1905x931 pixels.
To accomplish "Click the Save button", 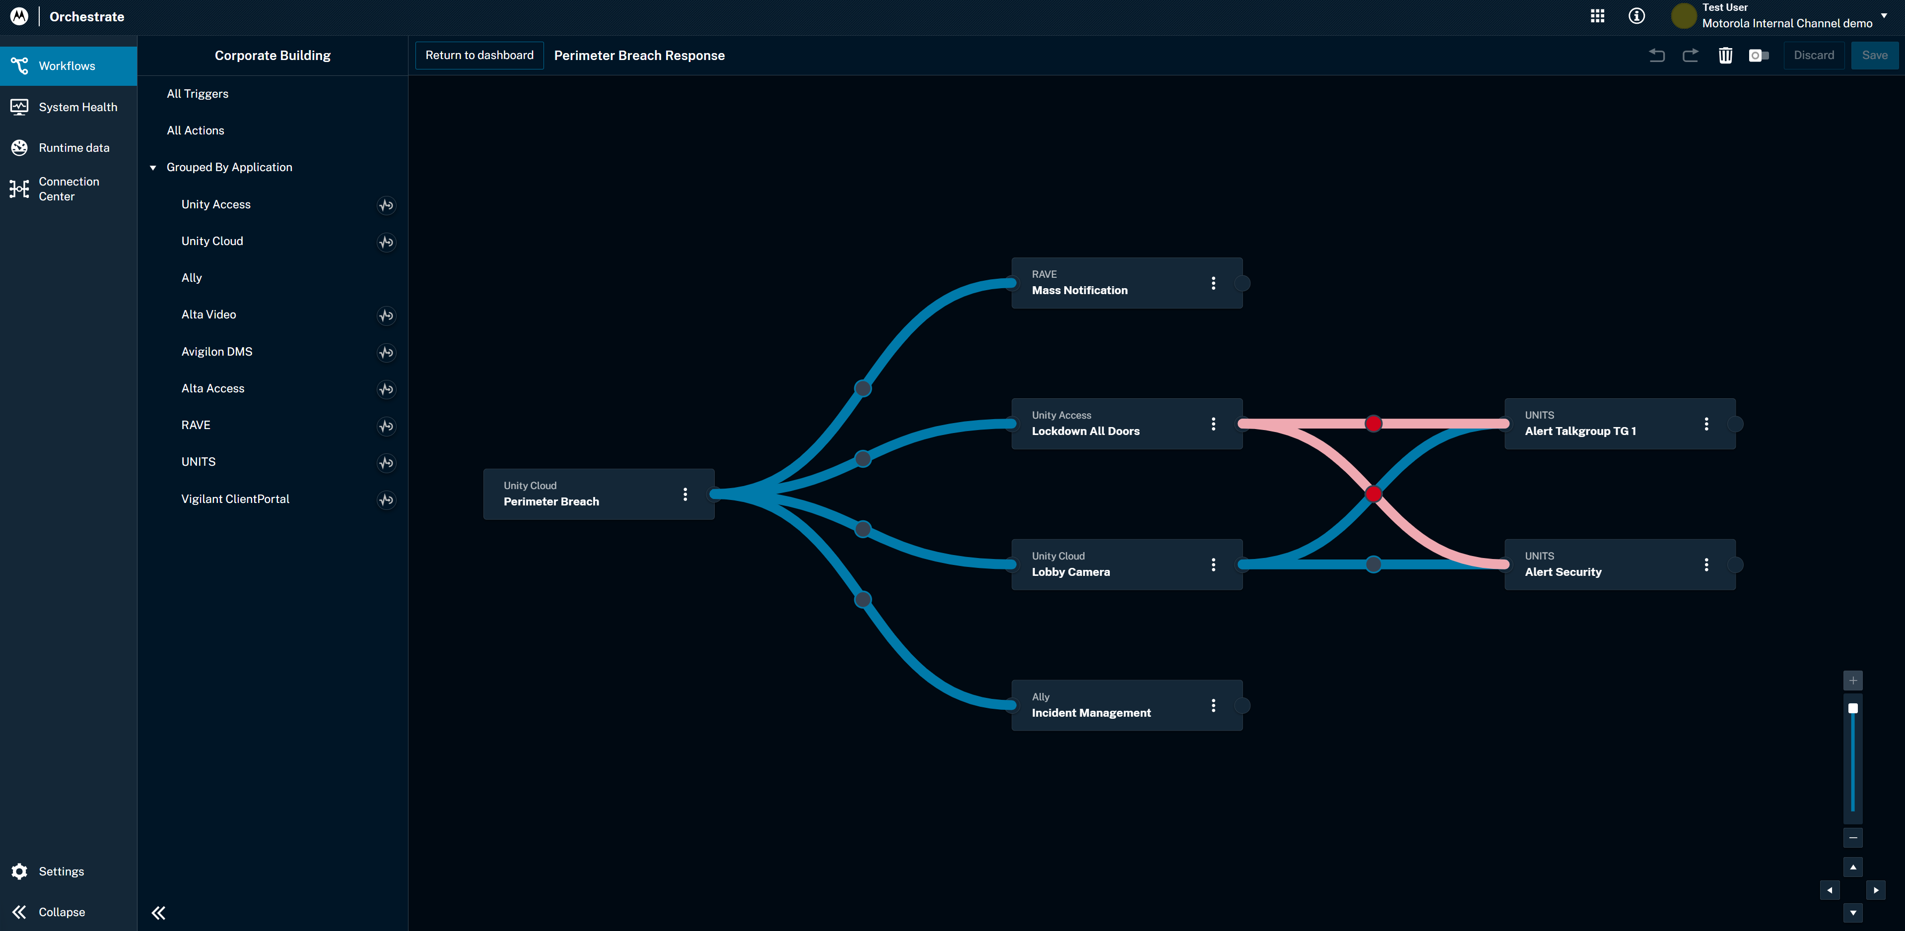I will [x=1874, y=56].
